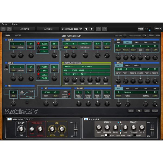This screenshot has height=163, width=163.
Task: Open the LFO TRIANGLE wave selector
Action: point(127,92)
